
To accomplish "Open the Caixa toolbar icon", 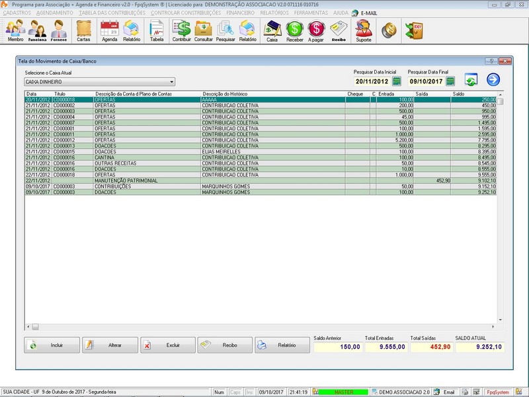I will click(x=272, y=30).
